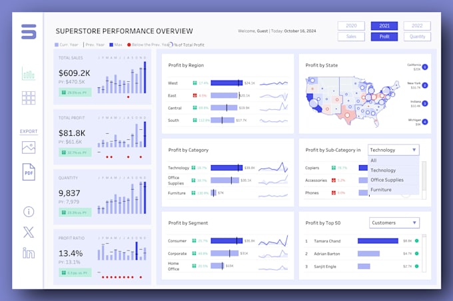
Task: Click the Profit Ratio 13.4% value
Action: click(71, 253)
